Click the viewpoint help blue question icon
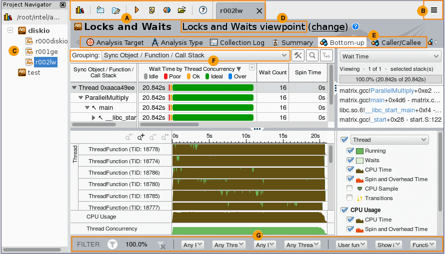445x254 pixels. coord(355,26)
